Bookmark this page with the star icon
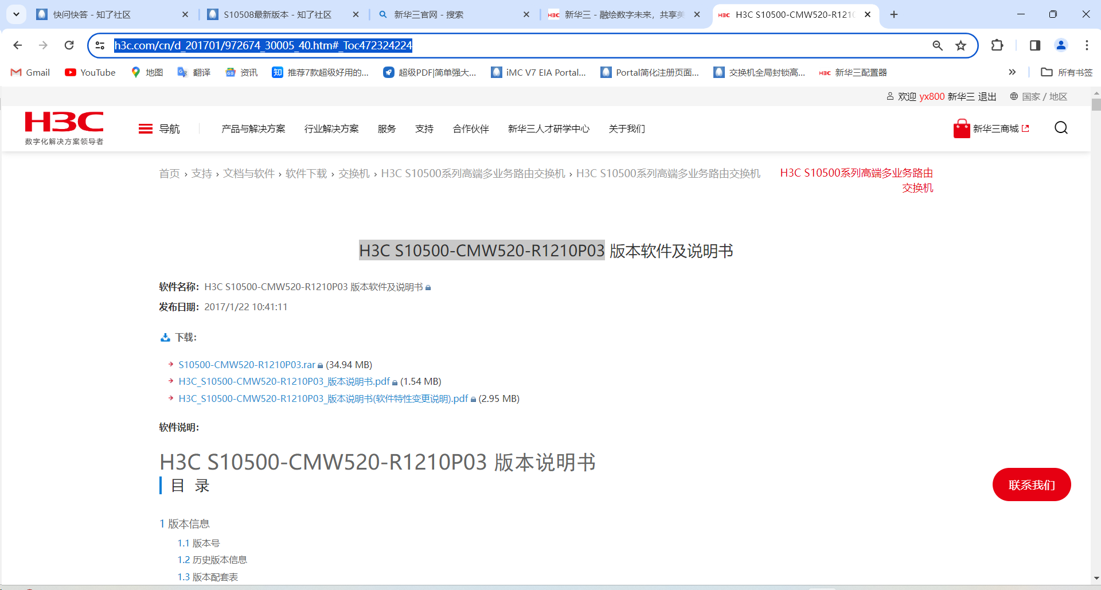The width and height of the screenshot is (1101, 590). click(961, 45)
